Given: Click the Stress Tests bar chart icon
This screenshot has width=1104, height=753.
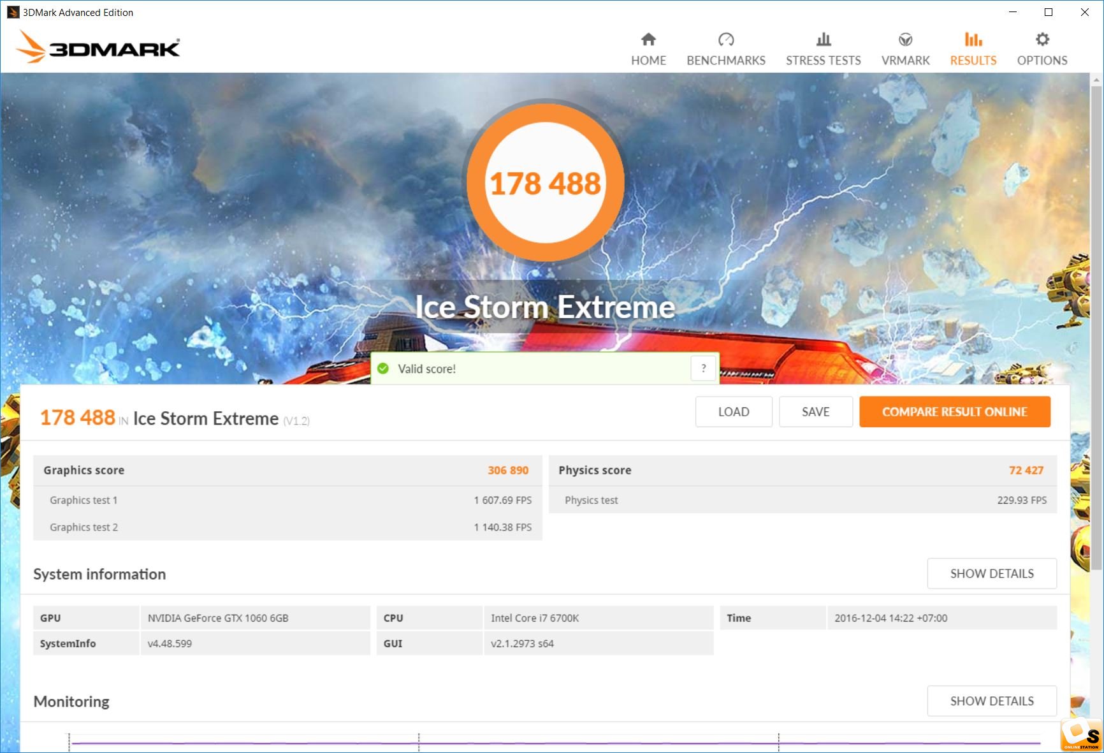Looking at the screenshot, I should click(824, 40).
